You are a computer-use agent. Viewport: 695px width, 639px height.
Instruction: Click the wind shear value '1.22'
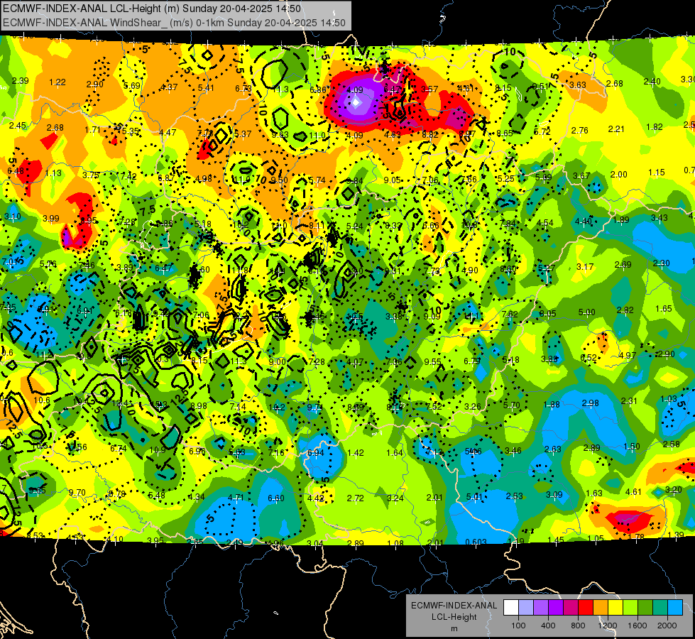pos(58,82)
